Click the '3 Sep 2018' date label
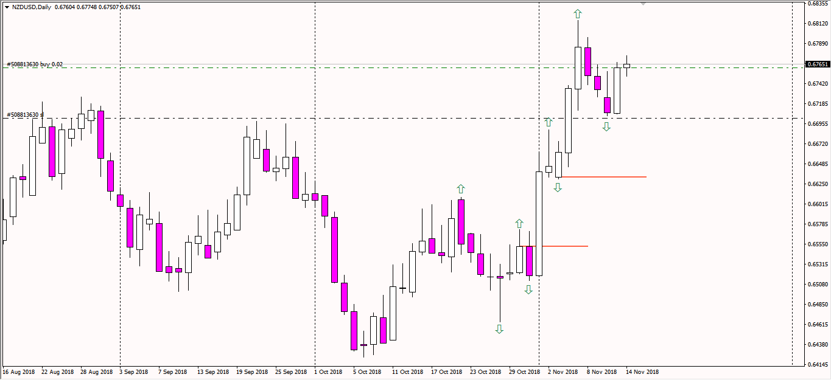The image size is (831, 380). [x=133, y=371]
